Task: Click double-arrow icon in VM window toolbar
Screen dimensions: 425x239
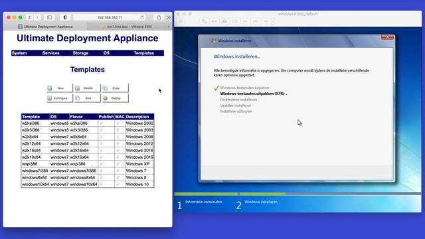Action: (x=214, y=21)
